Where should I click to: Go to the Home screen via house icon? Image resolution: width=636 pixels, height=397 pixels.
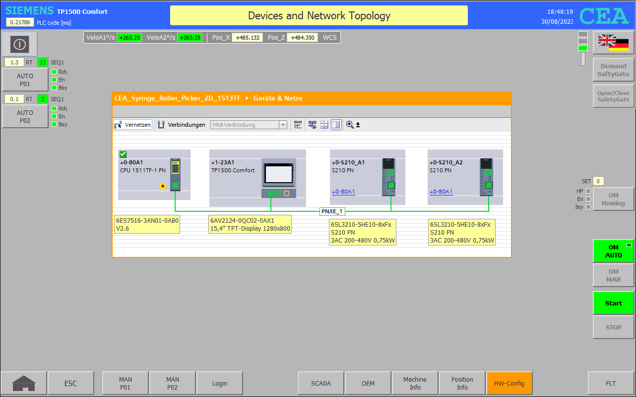(x=24, y=383)
